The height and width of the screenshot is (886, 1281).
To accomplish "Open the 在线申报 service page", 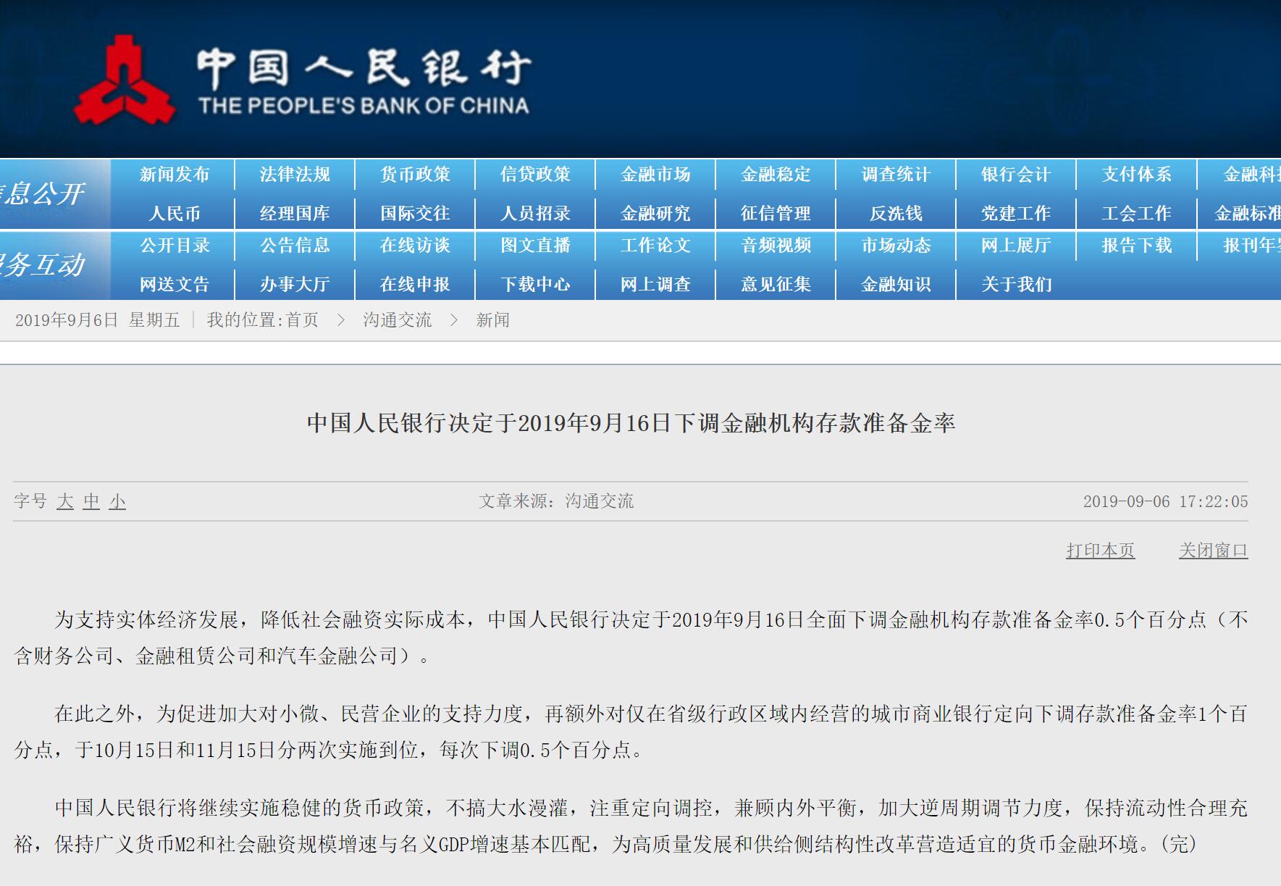I will click(414, 284).
